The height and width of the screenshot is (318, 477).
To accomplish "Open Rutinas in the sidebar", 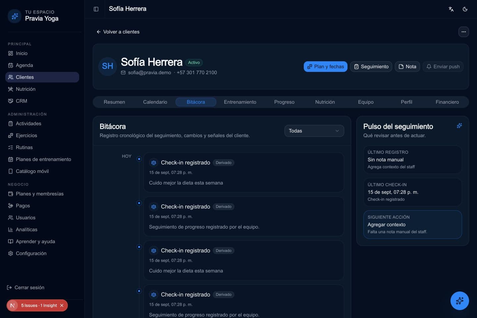I will [x=42, y=147].
